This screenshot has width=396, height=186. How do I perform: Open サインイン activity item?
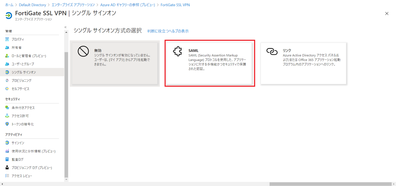[x=32, y=143]
